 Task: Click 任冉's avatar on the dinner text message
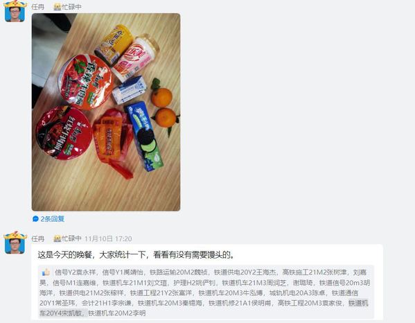(15, 243)
